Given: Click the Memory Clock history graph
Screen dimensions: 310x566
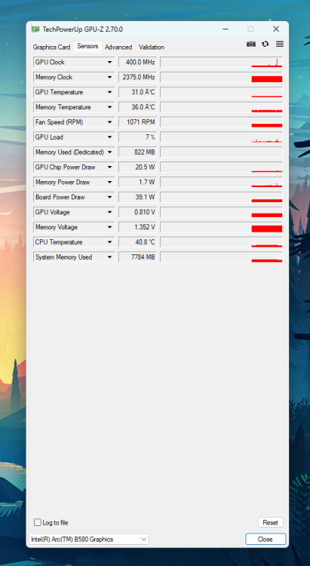Looking at the screenshot, I should click(221, 77).
